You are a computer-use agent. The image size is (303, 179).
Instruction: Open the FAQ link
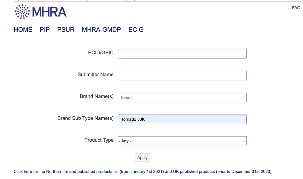[296, 8]
